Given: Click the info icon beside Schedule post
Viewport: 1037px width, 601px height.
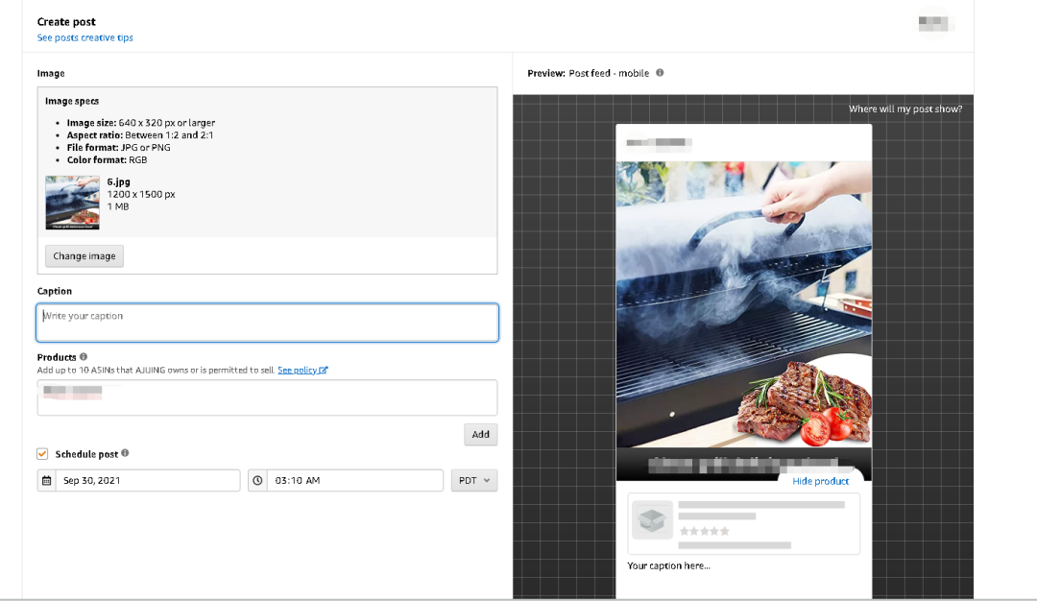Looking at the screenshot, I should (125, 453).
